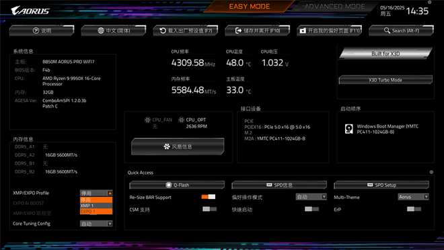Click the save and exit icon (F10)
Screen dimensions: 444x250
pos(238,30)
